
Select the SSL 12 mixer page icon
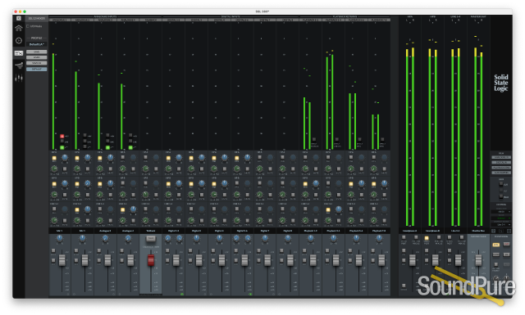point(19,53)
